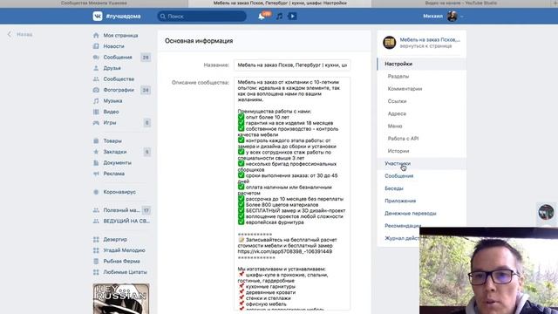Open the Коронавирус icon

click(96, 192)
